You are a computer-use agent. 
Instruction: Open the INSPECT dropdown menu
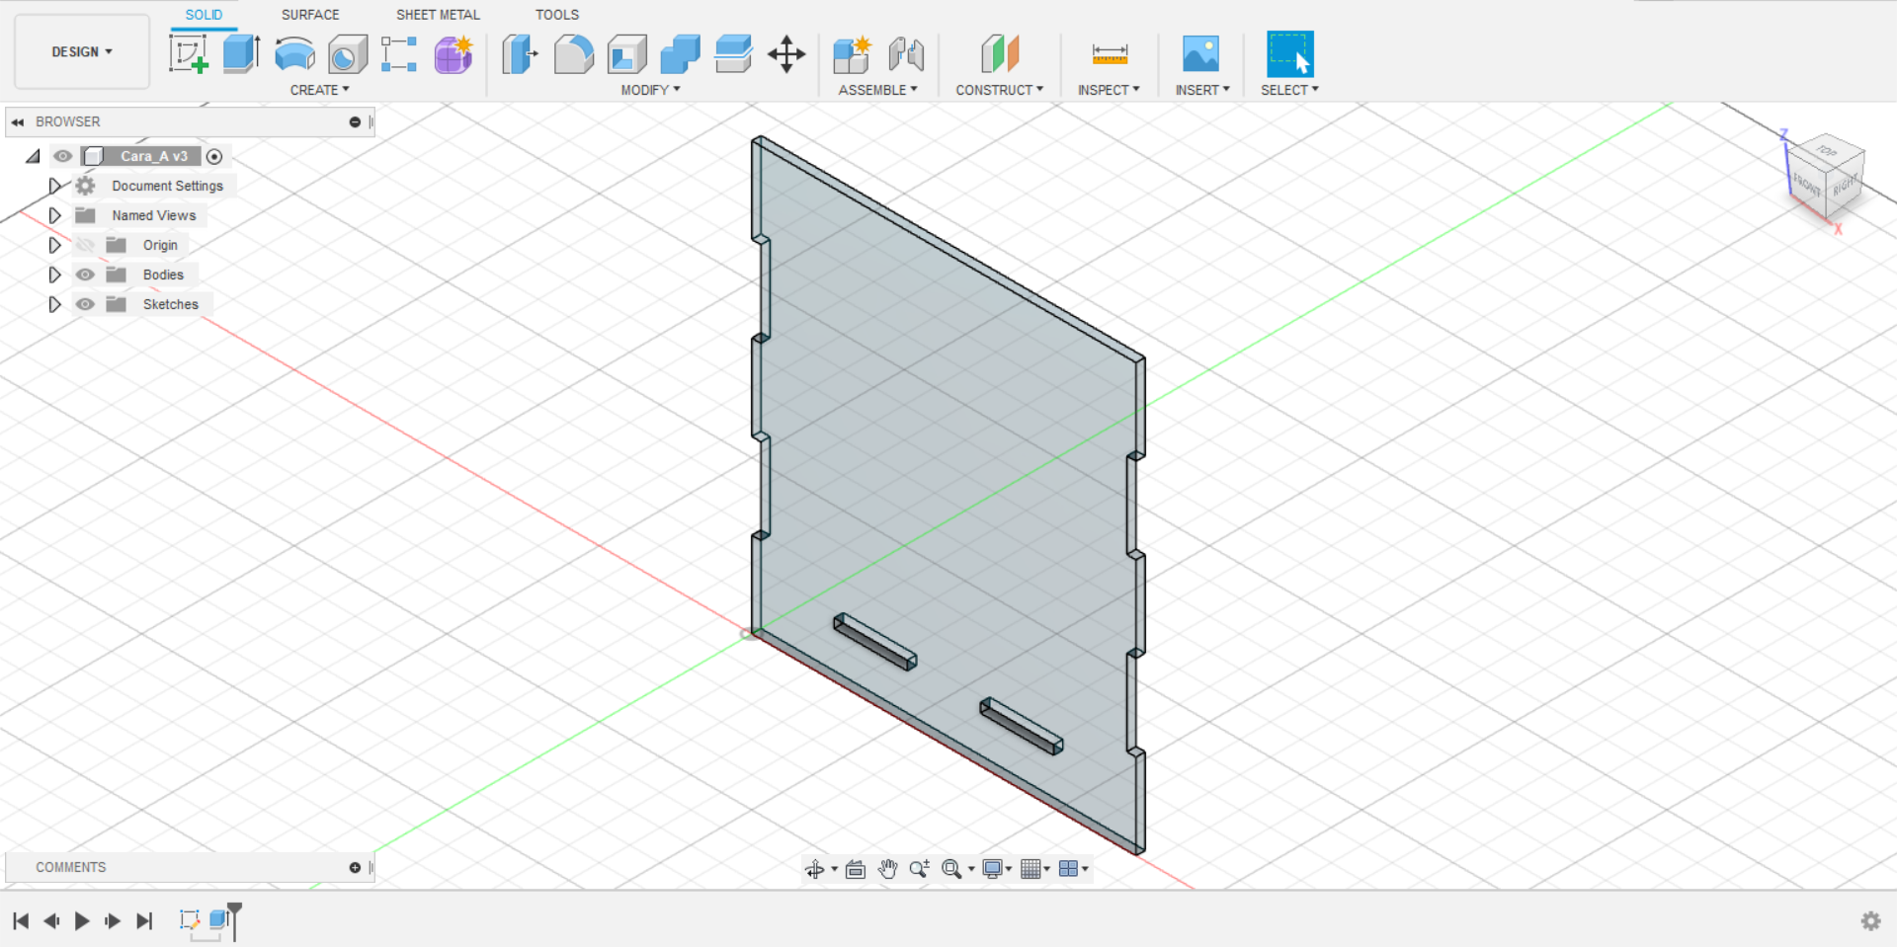pyautogui.click(x=1109, y=90)
